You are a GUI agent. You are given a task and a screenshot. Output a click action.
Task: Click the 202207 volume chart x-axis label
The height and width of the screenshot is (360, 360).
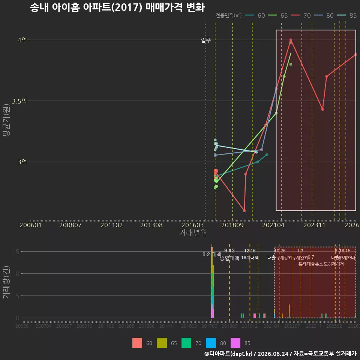point(292,326)
